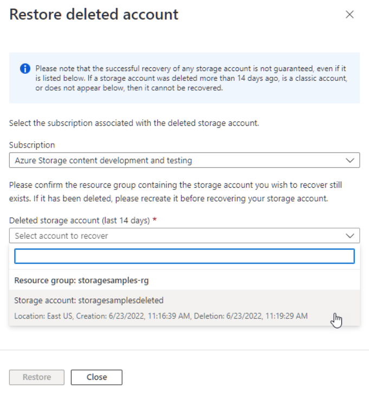This screenshot has width=369, height=394.
Task: Click the Restore deleted account heading
Action: pyautogui.click(x=94, y=14)
